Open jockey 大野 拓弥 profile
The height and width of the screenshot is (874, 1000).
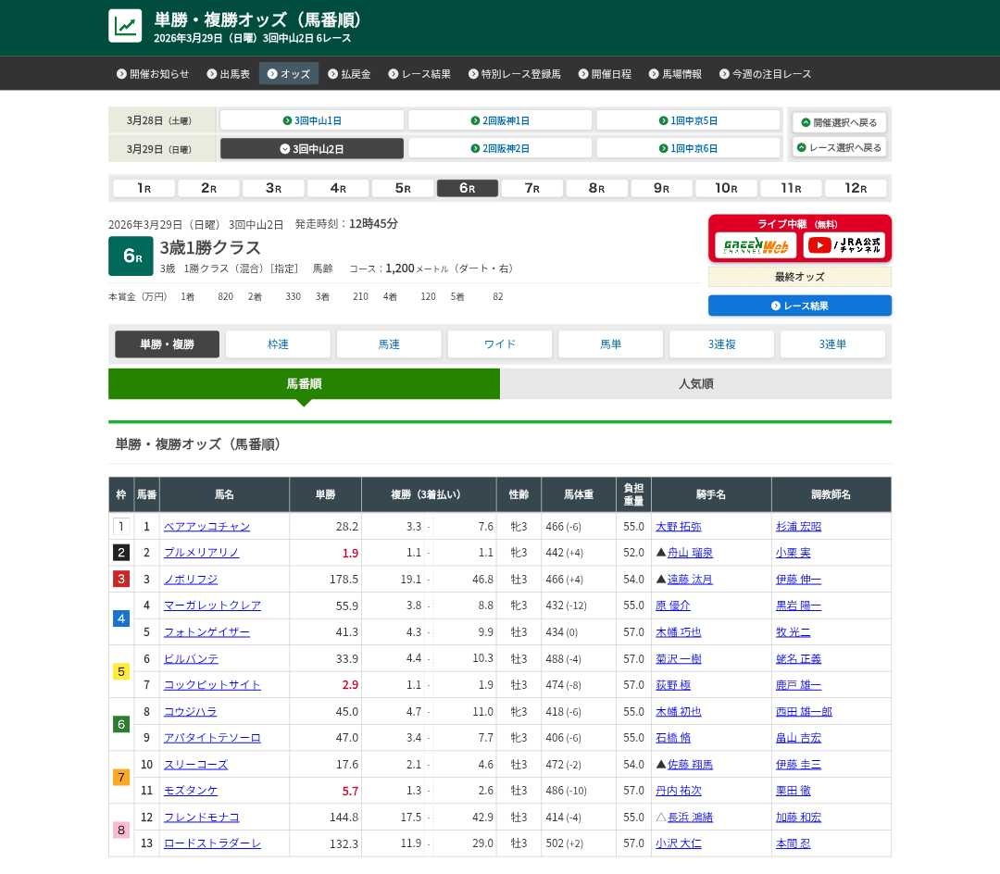(678, 527)
